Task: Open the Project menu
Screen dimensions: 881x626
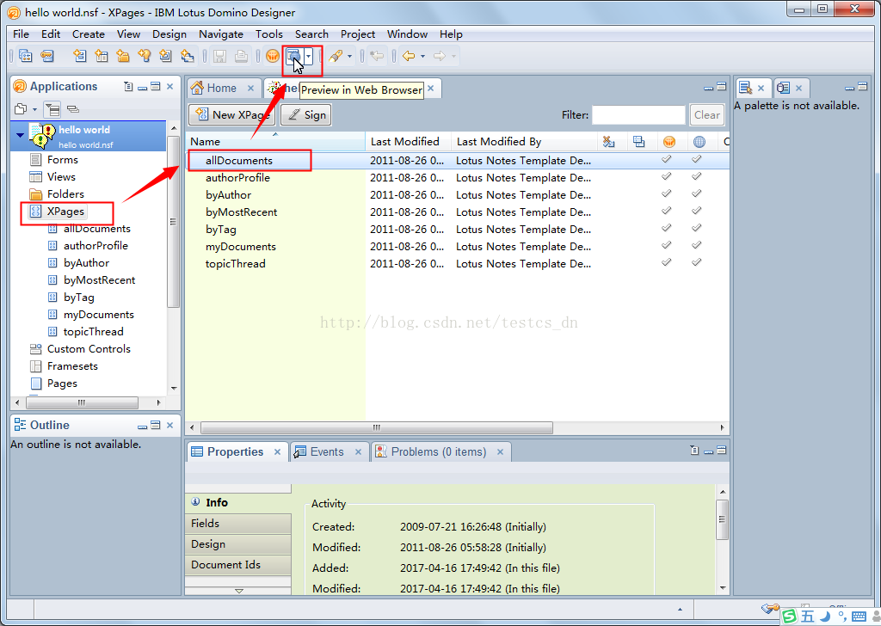Action: pyautogui.click(x=358, y=34)
